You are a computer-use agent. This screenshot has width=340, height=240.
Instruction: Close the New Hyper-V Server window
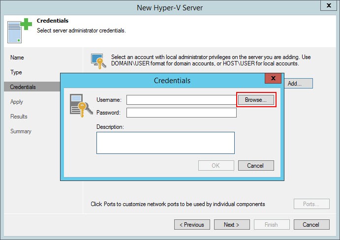tap(329, 5)
